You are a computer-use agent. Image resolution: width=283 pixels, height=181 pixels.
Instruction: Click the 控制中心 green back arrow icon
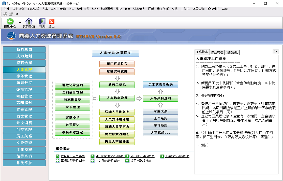(x=10, y=21)
